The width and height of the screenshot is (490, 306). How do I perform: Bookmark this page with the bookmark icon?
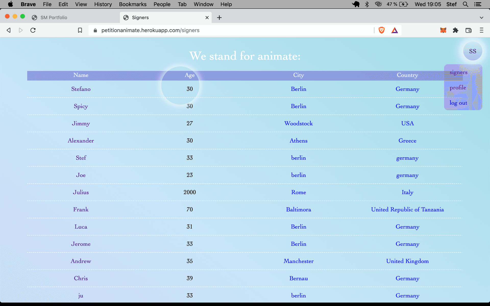(x=80, y=30)
